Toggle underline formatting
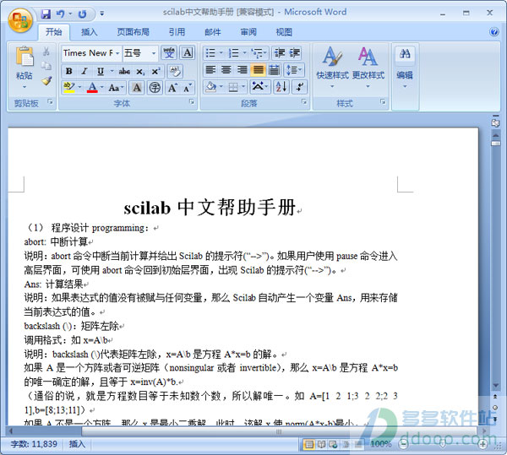 pyautogui.click(x=101, y=71)
